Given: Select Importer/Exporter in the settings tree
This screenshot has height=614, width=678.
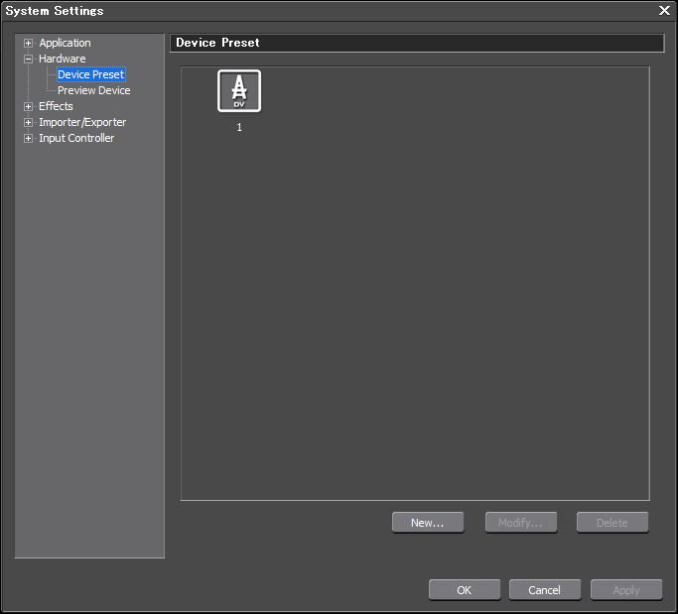Looking at the screenshot, I should pos(82,122).
